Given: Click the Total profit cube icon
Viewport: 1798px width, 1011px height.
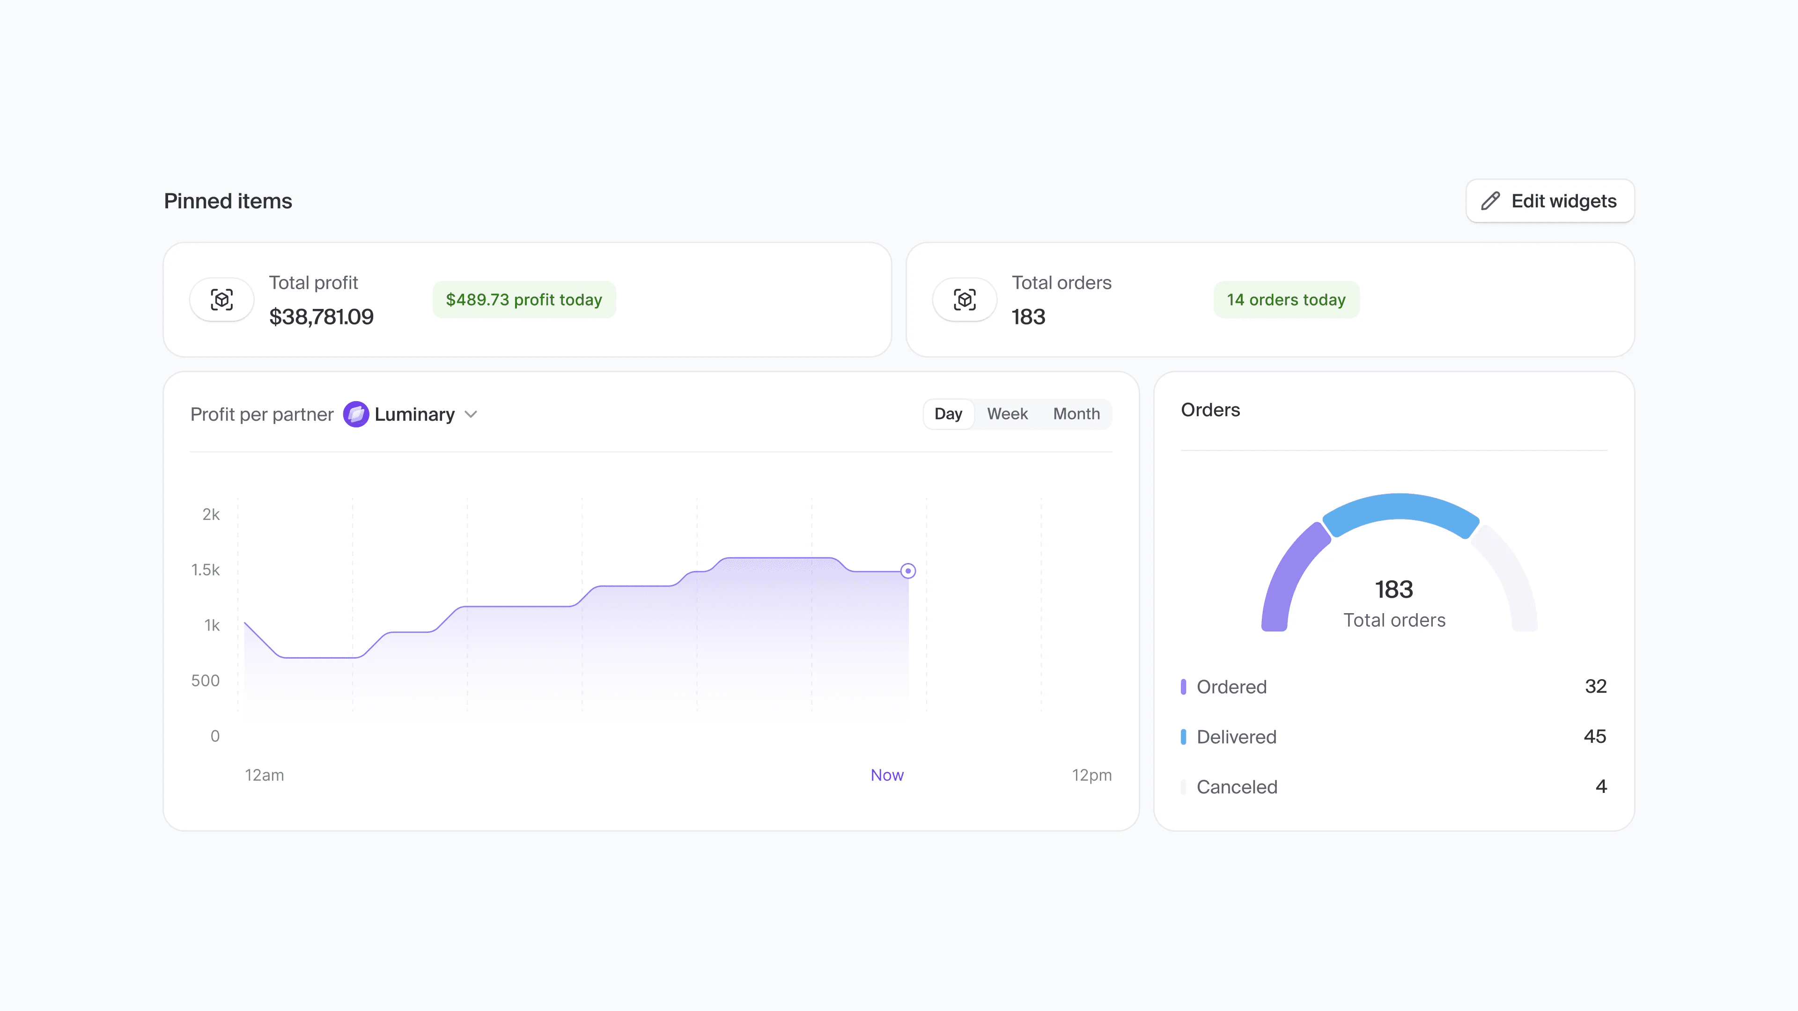Looking at the screenshot, I should click(222, 300).
